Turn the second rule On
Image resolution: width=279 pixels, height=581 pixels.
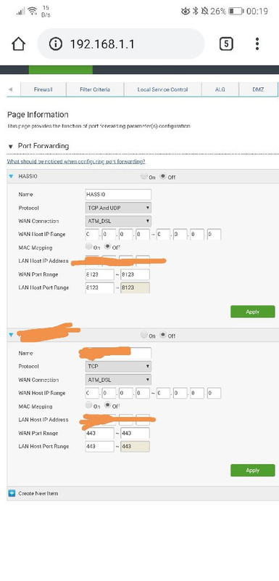tap(143, 335)
